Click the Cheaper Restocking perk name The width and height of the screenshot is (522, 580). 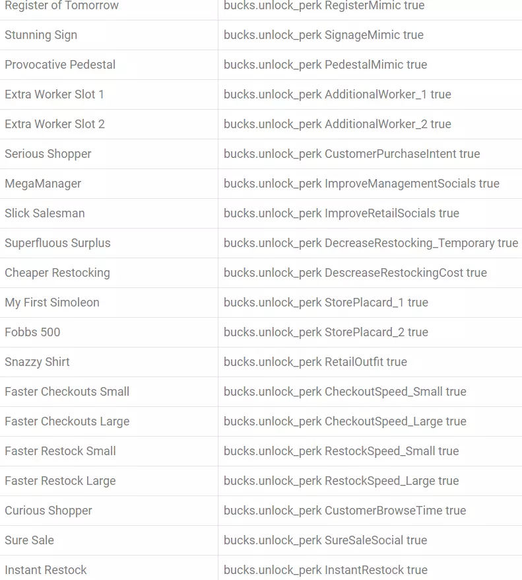coord(57,273)
